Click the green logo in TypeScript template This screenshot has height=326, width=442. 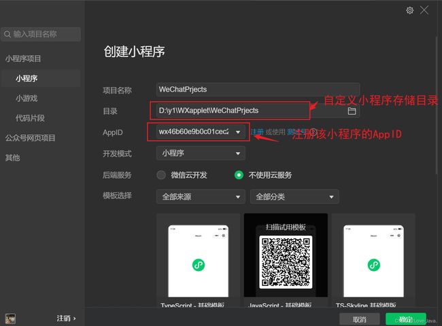coord(199,265)
